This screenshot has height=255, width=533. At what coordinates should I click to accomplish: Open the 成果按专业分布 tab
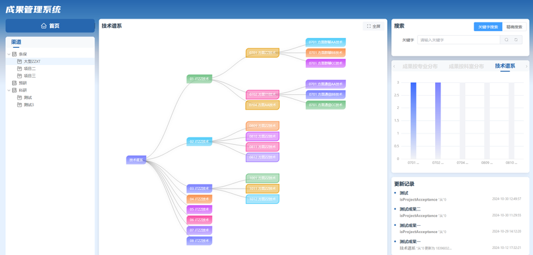point(420,66)
